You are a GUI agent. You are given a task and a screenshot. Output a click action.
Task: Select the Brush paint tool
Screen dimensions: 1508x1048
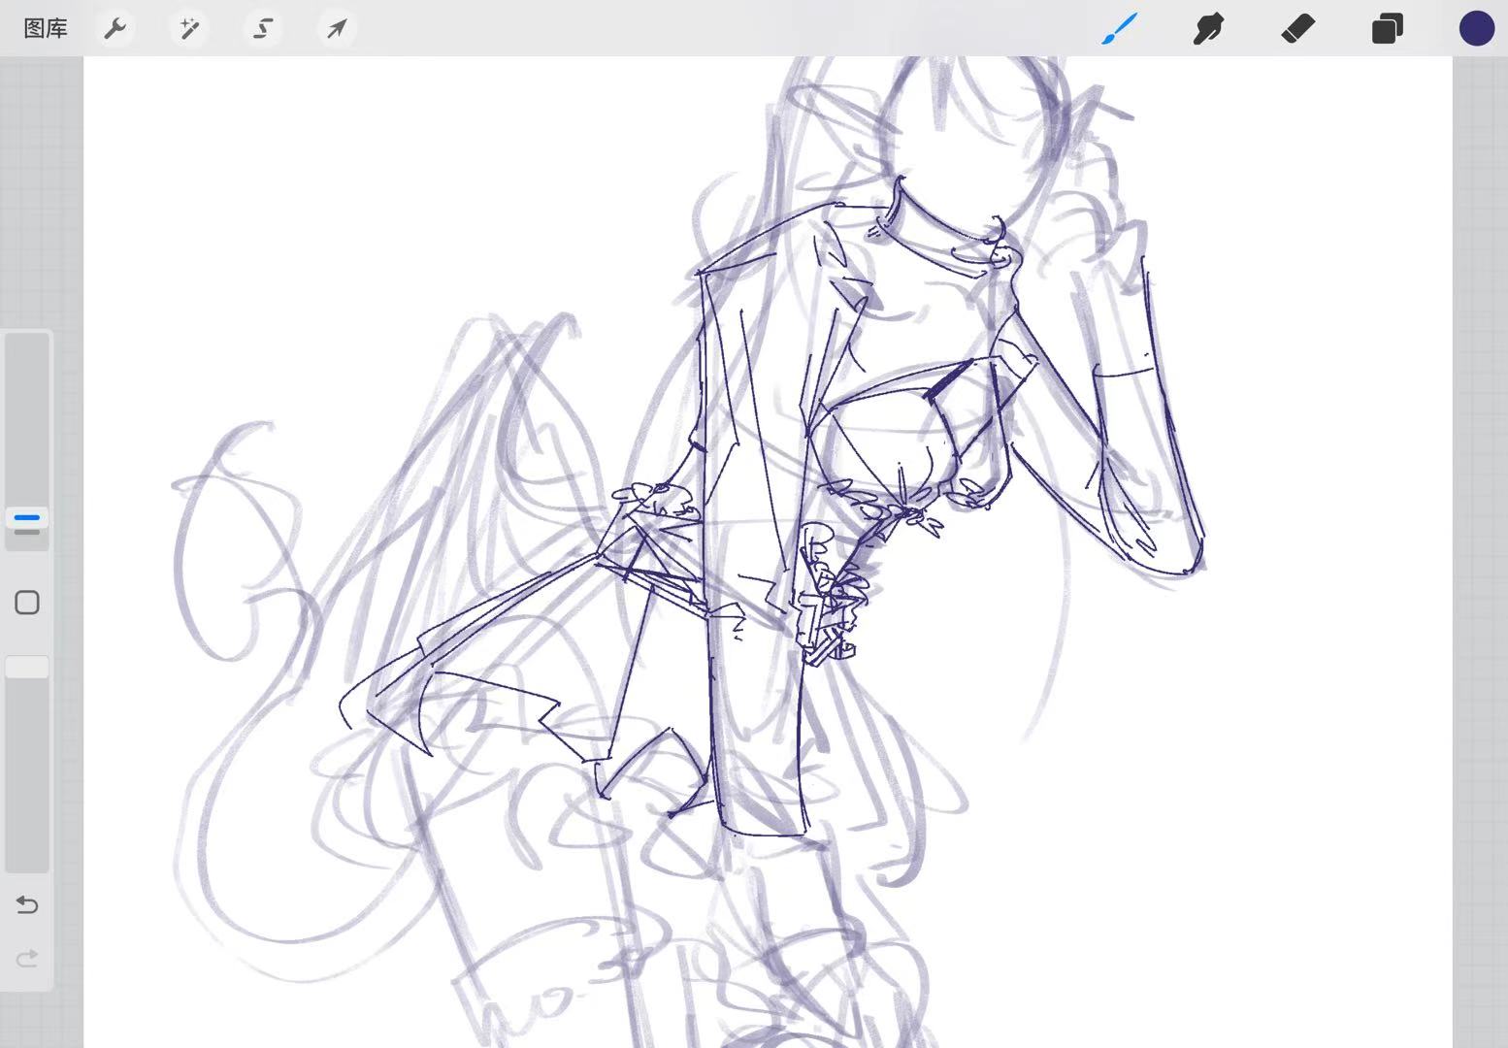coord(1119,29)
